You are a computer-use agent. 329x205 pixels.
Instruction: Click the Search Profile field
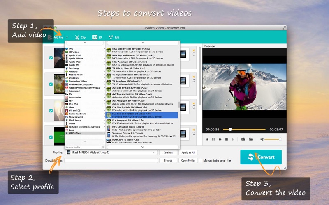click(83, 148)
